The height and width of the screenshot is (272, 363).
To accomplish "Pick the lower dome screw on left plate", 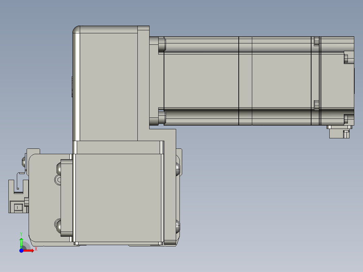I will point(59,226).
